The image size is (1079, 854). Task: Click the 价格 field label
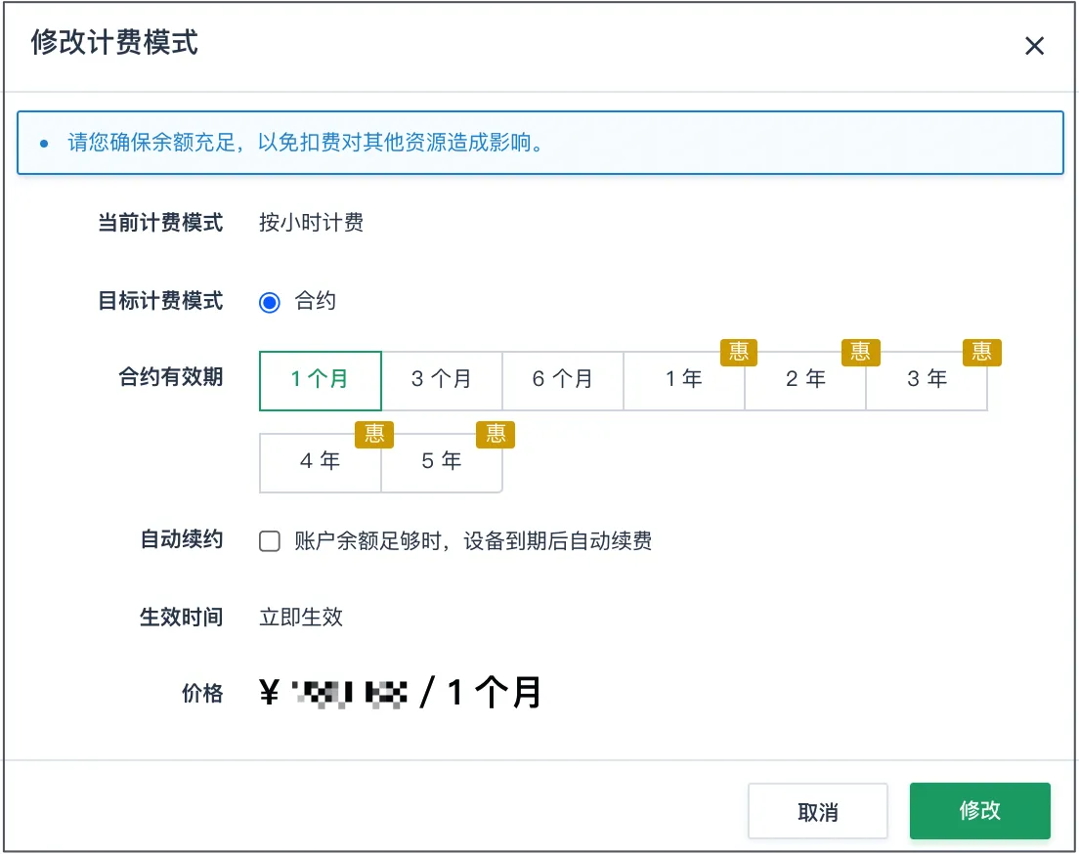(x=202, y=693)
